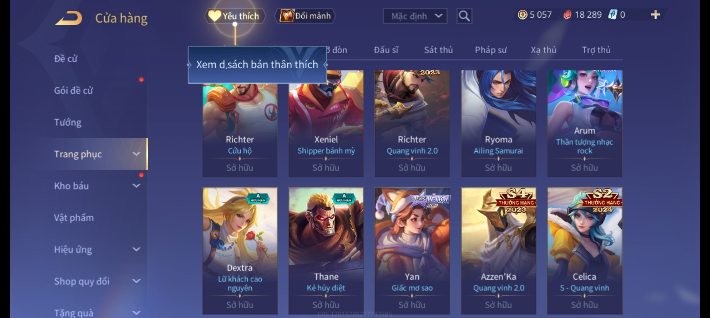Tap the back arrow icon

point(68,18)
